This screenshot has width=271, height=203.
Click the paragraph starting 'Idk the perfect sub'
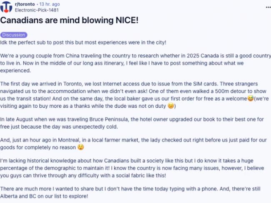point(83,42)
